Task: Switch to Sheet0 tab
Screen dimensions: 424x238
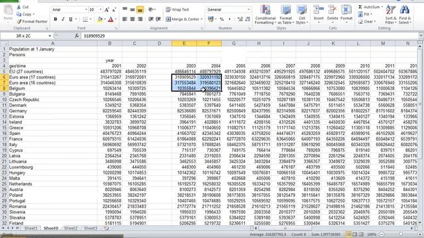Action: tap(51, 228)
